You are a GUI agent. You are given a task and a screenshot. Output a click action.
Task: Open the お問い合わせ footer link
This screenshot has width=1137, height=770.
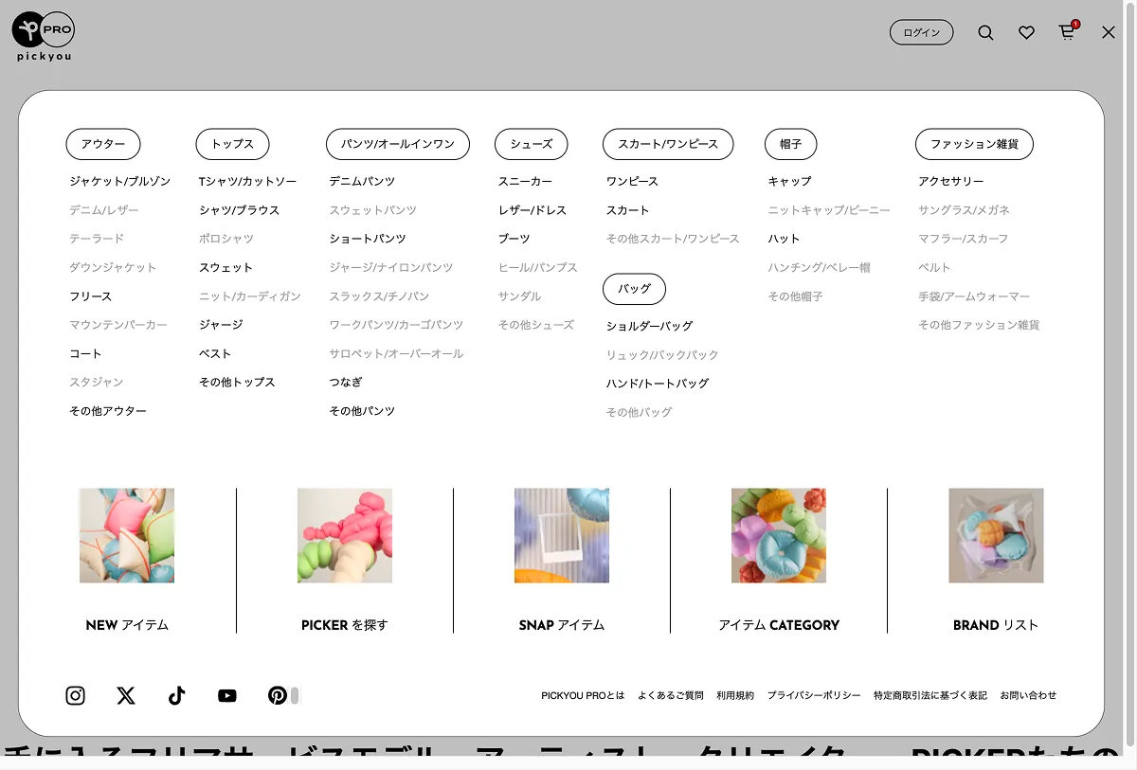(x=1028, y=696)
